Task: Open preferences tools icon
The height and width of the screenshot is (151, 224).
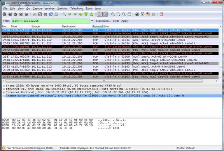Action: pyautogui.click(x=154, y=14)
